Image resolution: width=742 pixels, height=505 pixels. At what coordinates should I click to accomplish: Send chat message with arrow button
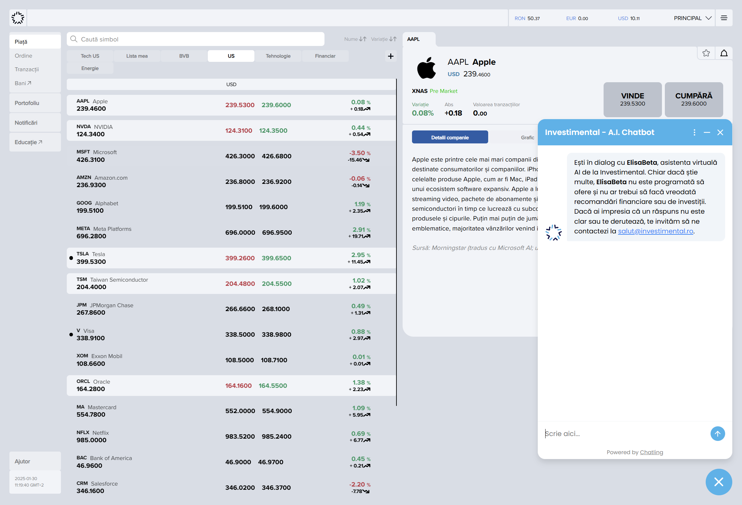click(x=718, y=433)
